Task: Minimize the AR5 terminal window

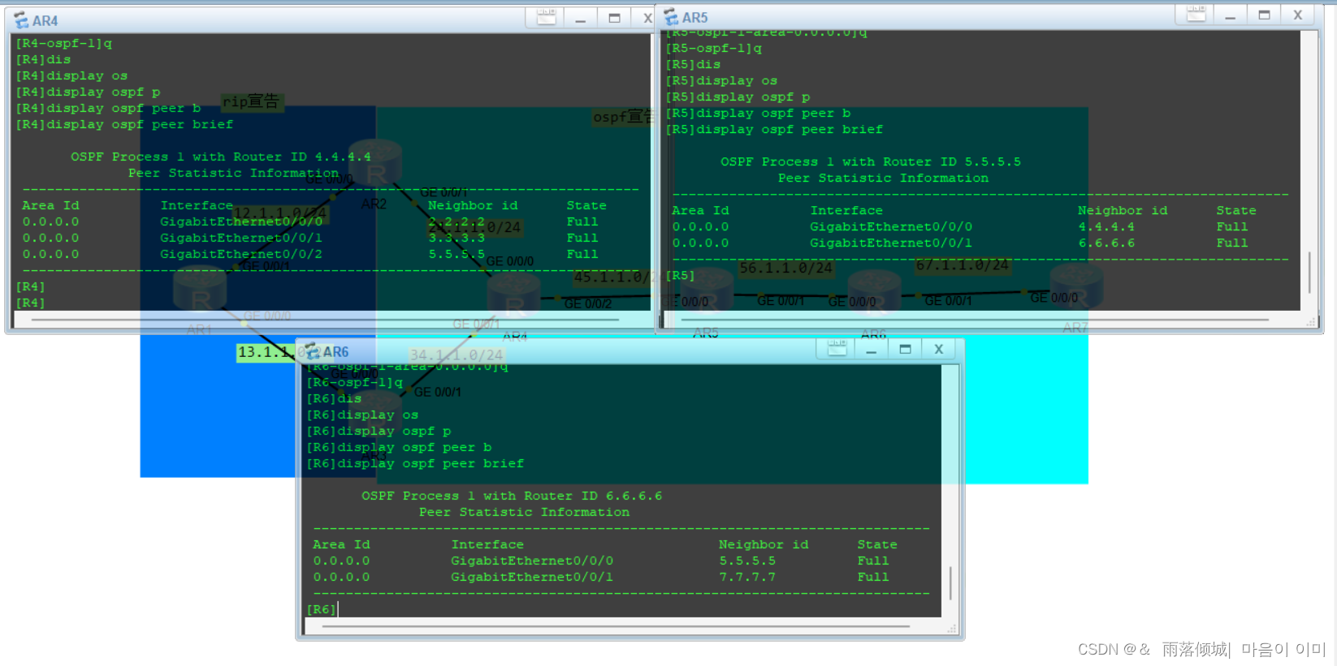Action: [1231, 15]
